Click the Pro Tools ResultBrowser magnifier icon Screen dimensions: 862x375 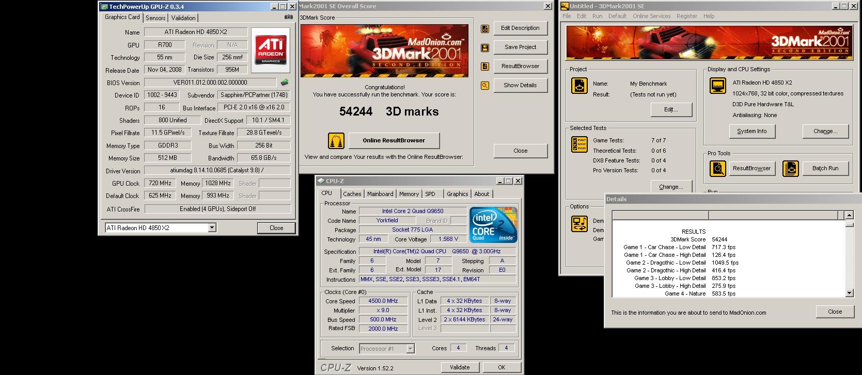pyautogui.click(x=717, y=168)
